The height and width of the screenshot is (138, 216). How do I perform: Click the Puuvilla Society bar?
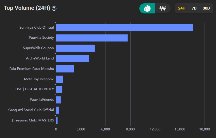click(92, 38)
